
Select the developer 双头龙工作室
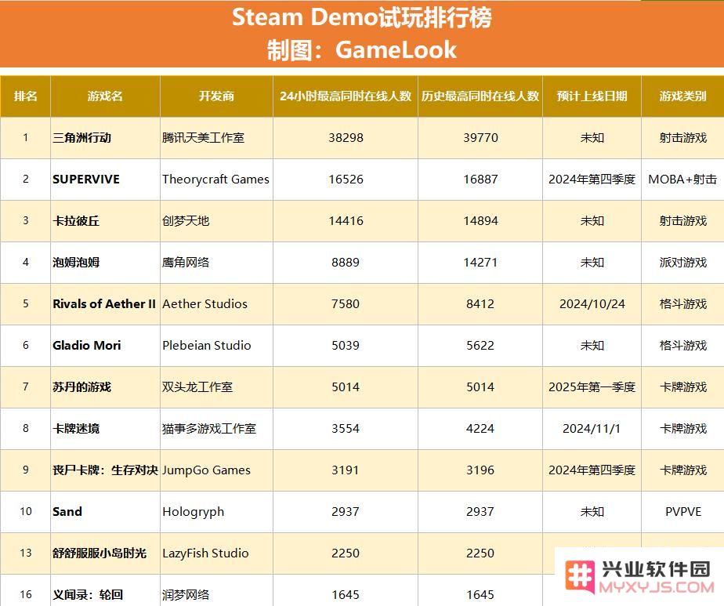(197, 387)
